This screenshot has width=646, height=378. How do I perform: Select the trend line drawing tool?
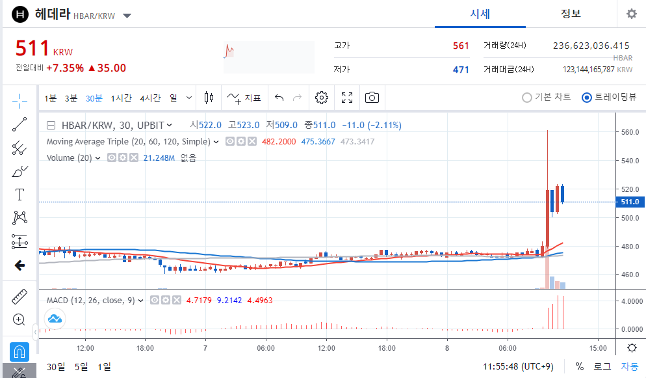point(19,124)
